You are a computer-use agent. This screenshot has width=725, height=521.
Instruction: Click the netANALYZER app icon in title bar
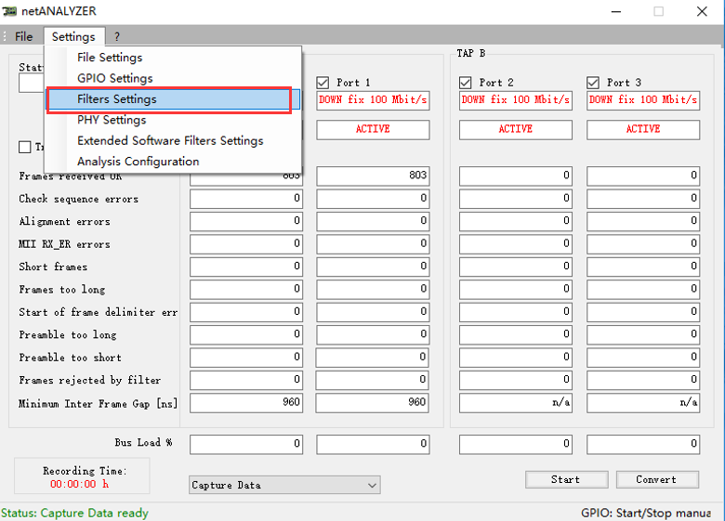click(9, 11)
